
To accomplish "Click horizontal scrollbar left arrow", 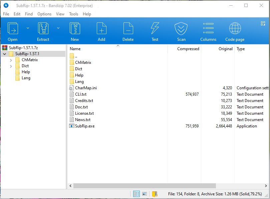I will (x=70, y=186).
